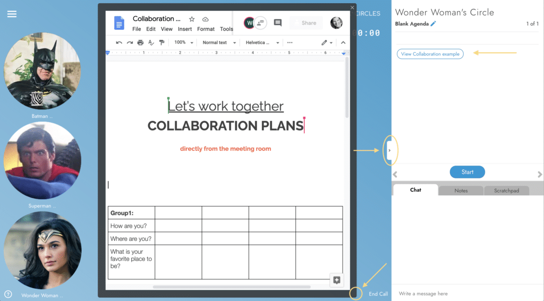Click the redo arrow icon

coord(130,42)
